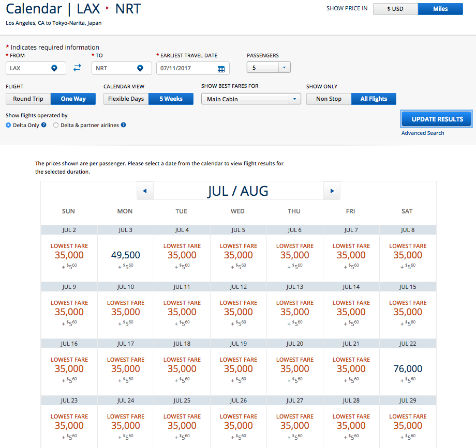Select Delta & partner airlines radio option
The width and height of the screenshot is (476, 448).
(x=56, y=125)
